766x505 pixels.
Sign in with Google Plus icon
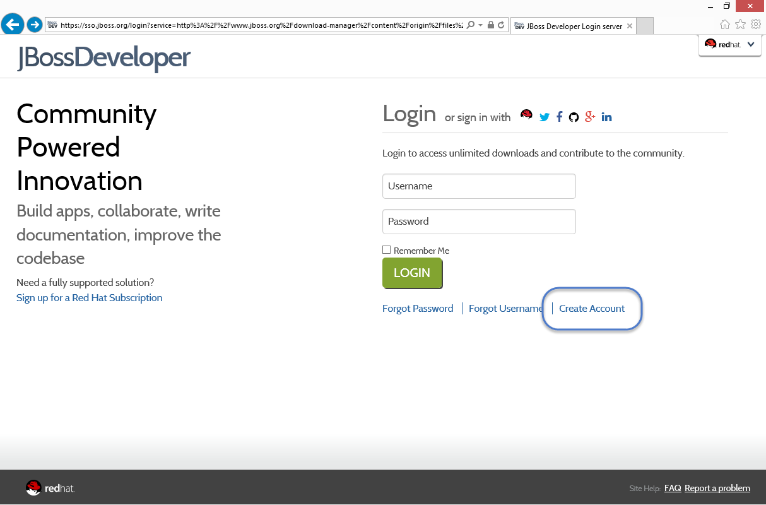pos(590,116)
